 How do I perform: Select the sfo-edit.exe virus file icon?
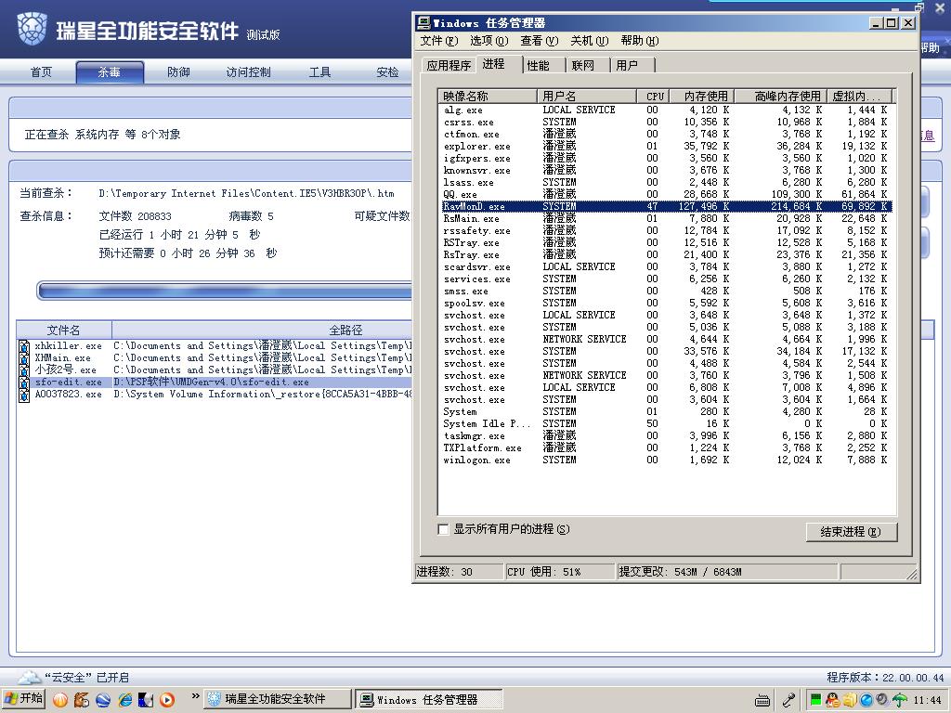tap(24, 382)
